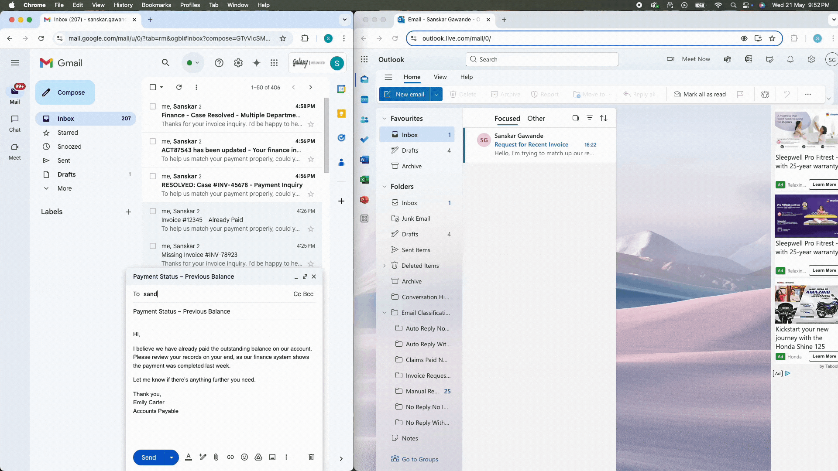Open the New email dropdown arrow
Viewport: 838px width, 471px height.
(x=436, y=94)
